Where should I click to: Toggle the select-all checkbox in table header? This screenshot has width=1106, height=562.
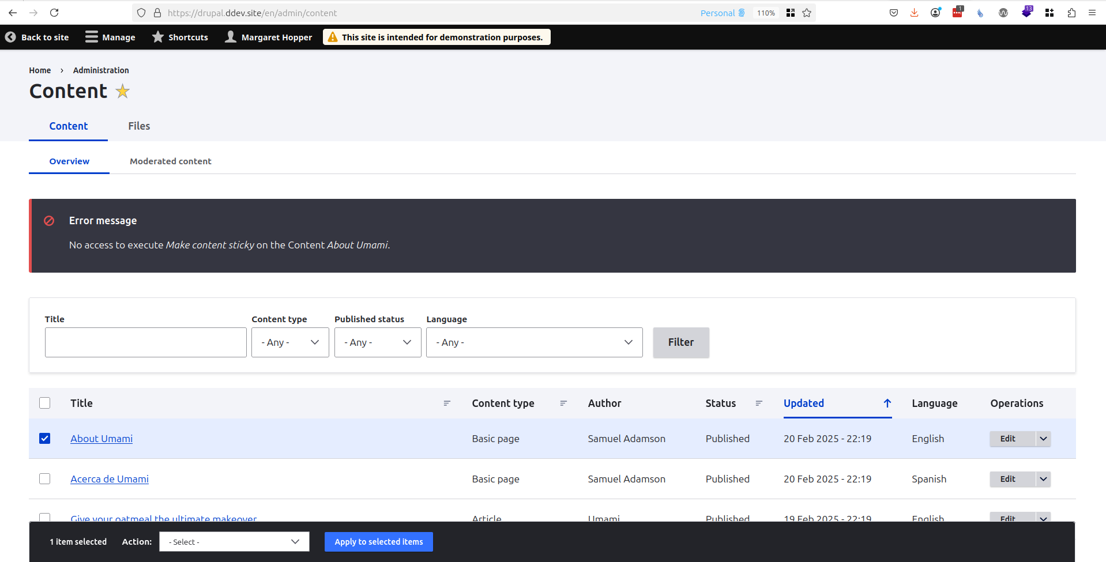[45, 403]
